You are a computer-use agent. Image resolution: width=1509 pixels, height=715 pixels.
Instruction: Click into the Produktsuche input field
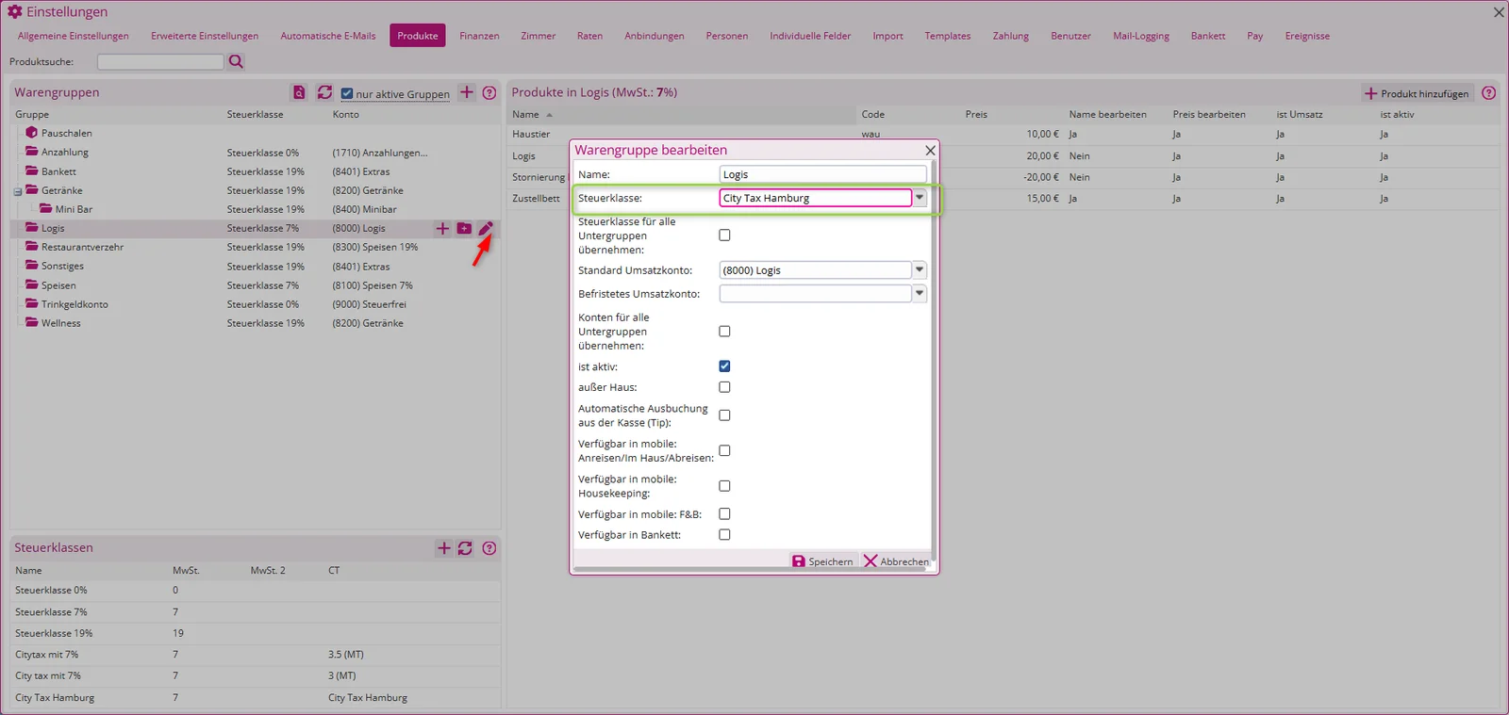(160, 61)
